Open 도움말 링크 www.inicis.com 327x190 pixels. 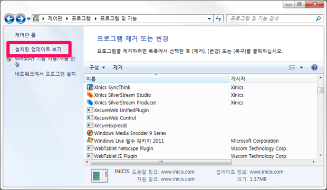pos(178,172)
